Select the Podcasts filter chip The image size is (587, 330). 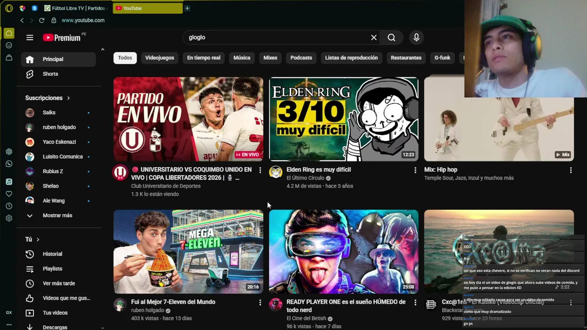pos(301,58)
